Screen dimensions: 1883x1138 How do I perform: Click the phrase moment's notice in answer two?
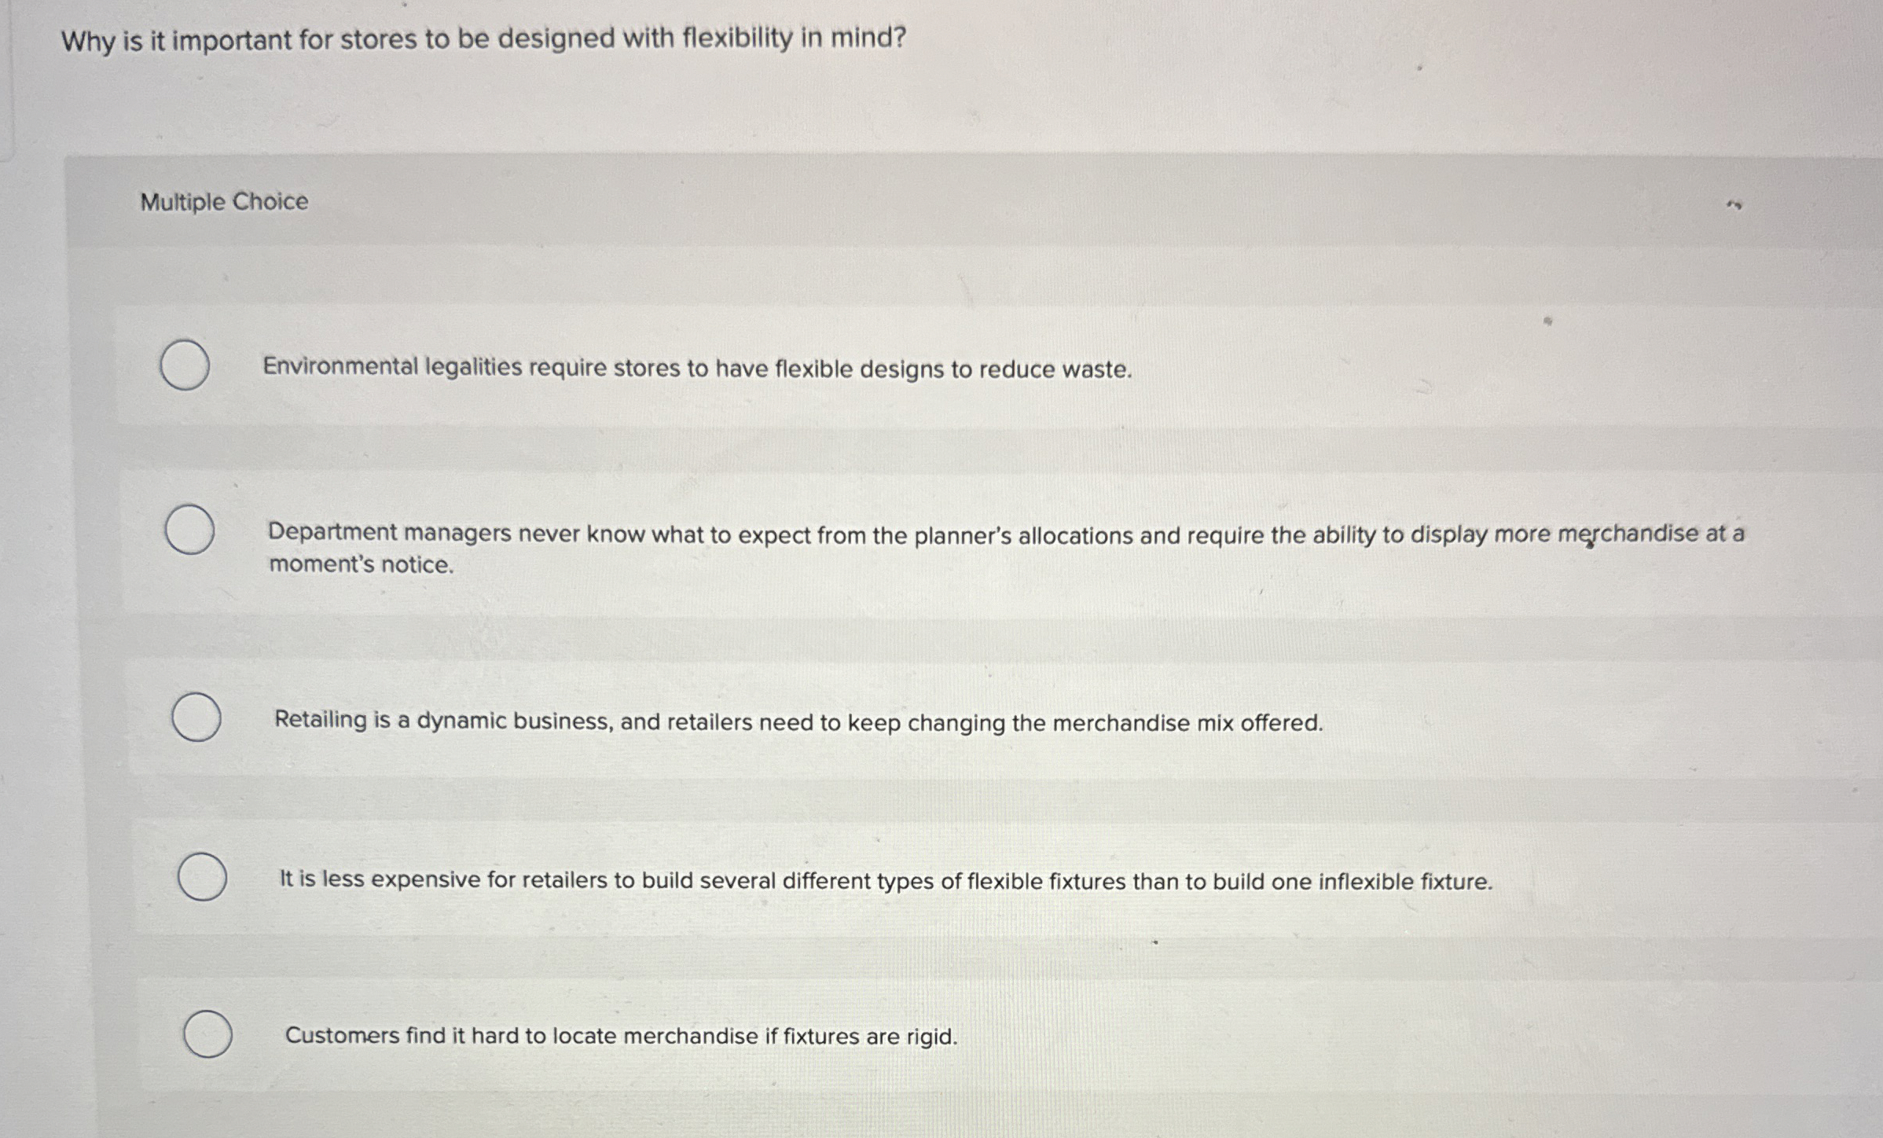tap(361, 564)
